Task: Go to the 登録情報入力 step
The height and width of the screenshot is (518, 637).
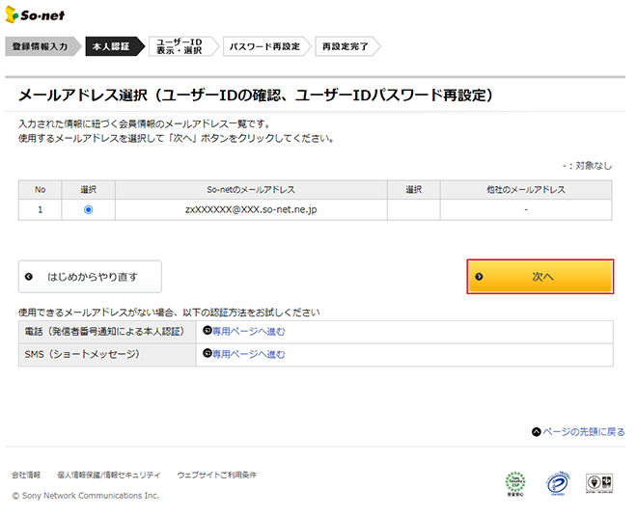Action: (41, 46)
